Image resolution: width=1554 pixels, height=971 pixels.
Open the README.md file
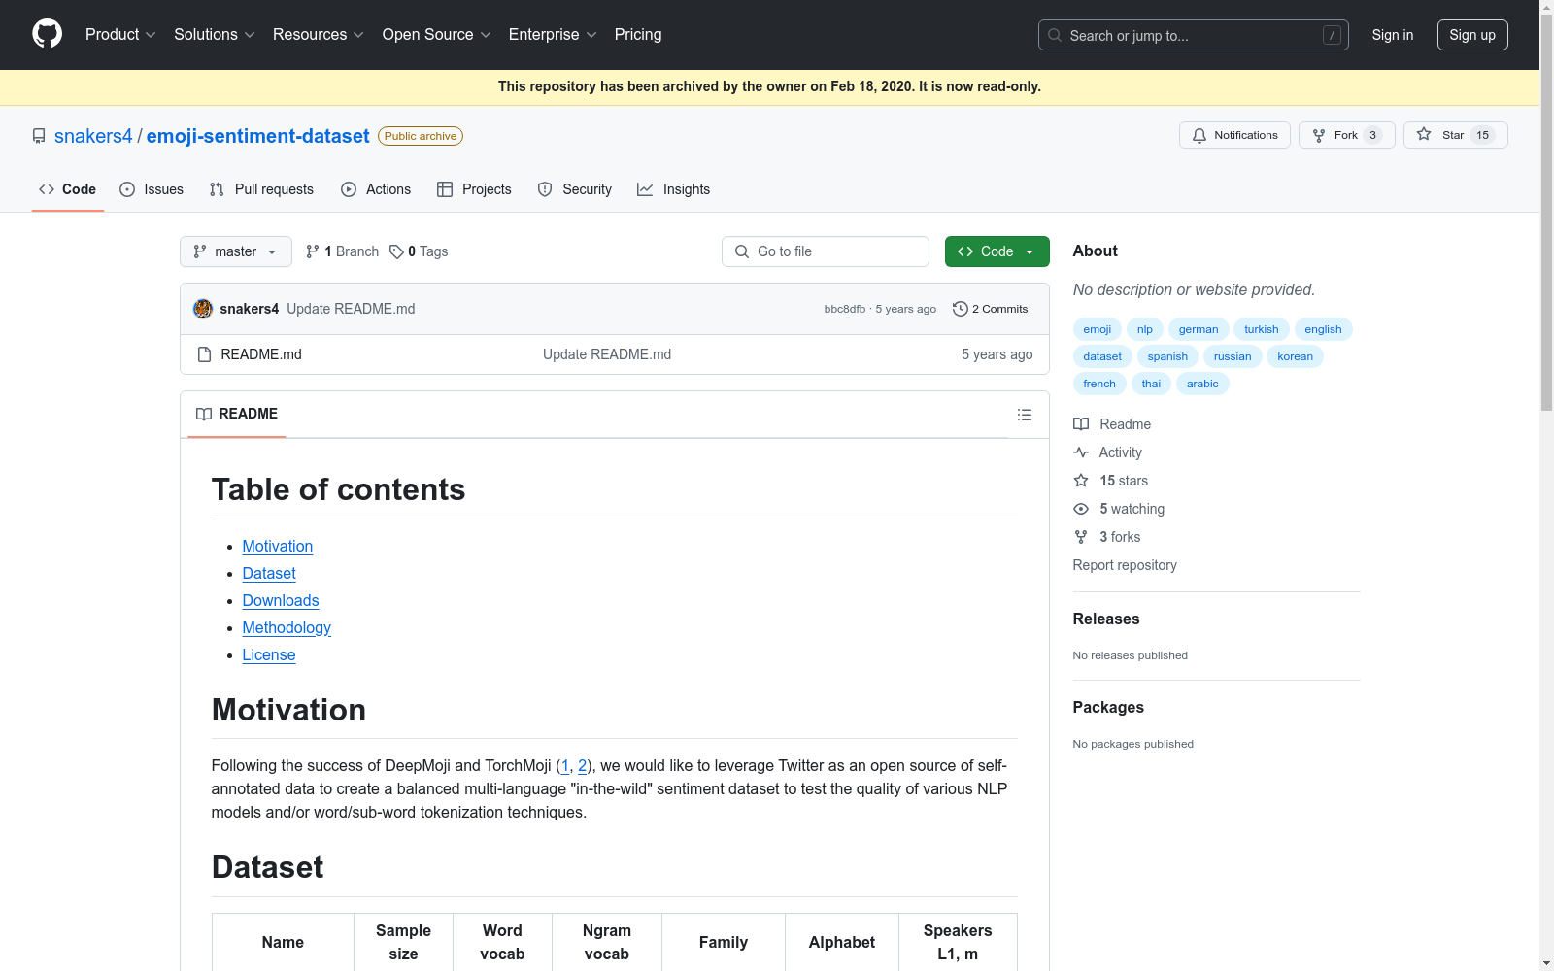click(x=261, y=354)
